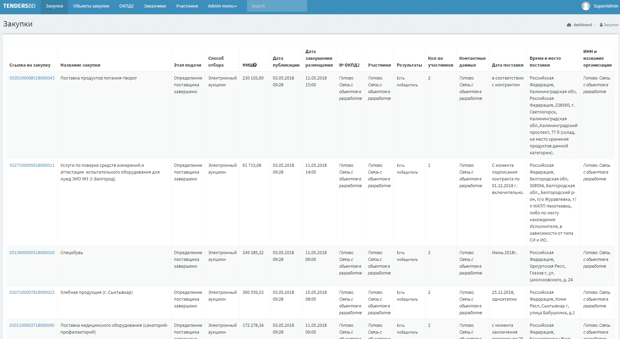The image size is (620, 339).
Task: Click the Закупки breadcrumb user icon
Action: pos(601,25)
